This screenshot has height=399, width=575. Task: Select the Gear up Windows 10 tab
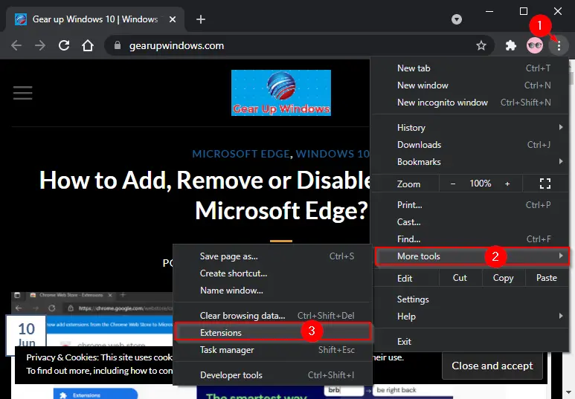click(95, 19)
